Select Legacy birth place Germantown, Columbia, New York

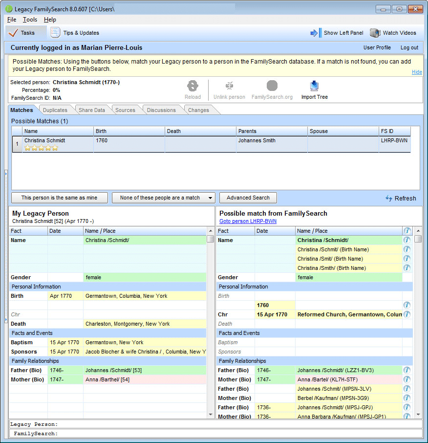tap(145, 296)
